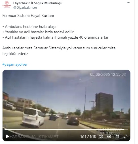Click Diyarbakır İl Sağlık Müdürlüğü profile avatar
This screenshot has height=144, width=138.
[x=7, y=5]
